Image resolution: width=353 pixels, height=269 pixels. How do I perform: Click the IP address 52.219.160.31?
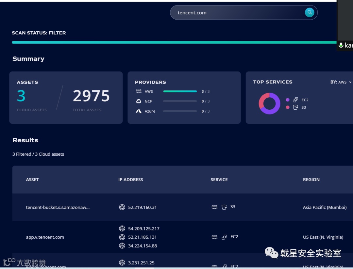pyautogui.click(x=142, y=207)
